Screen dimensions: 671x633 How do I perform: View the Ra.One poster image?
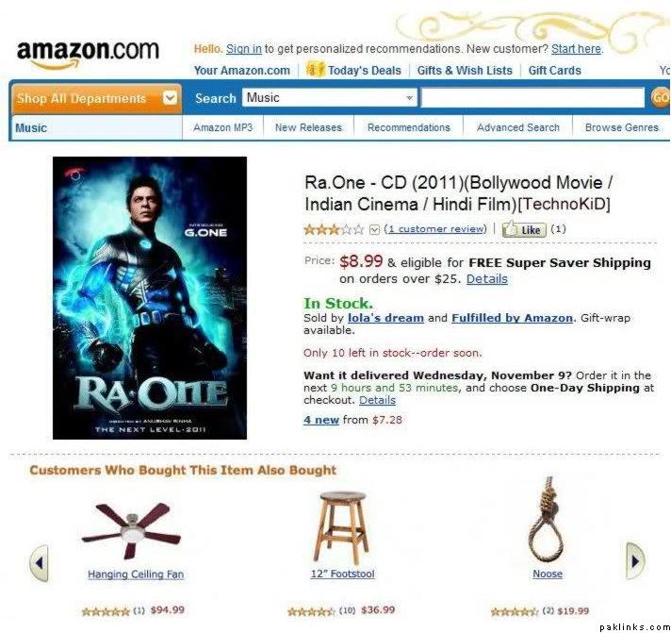point(149,298)
